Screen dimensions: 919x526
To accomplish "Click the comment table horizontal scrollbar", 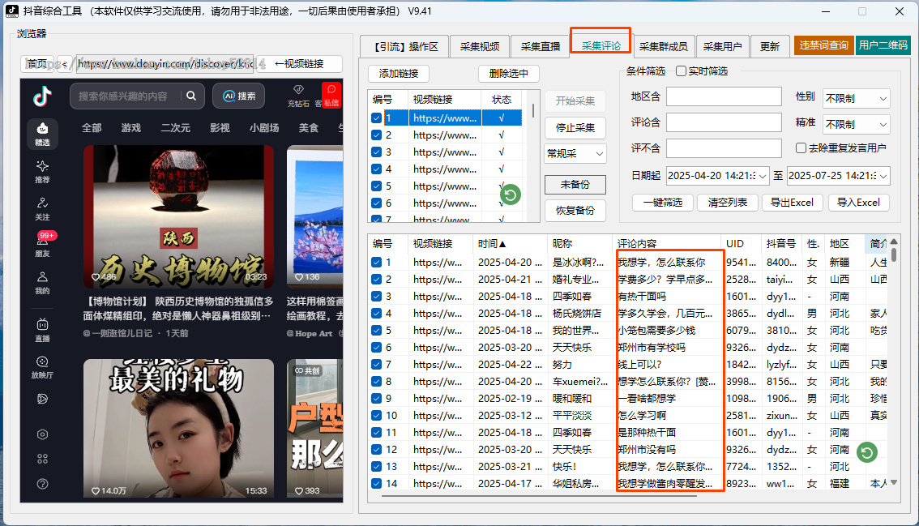I will tap(539, 495).
